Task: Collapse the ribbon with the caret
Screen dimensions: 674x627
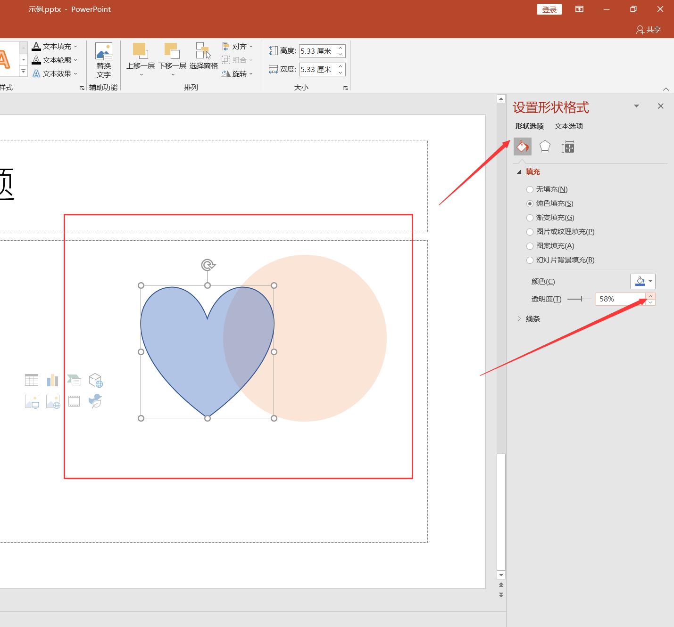Action: point(666,89)
